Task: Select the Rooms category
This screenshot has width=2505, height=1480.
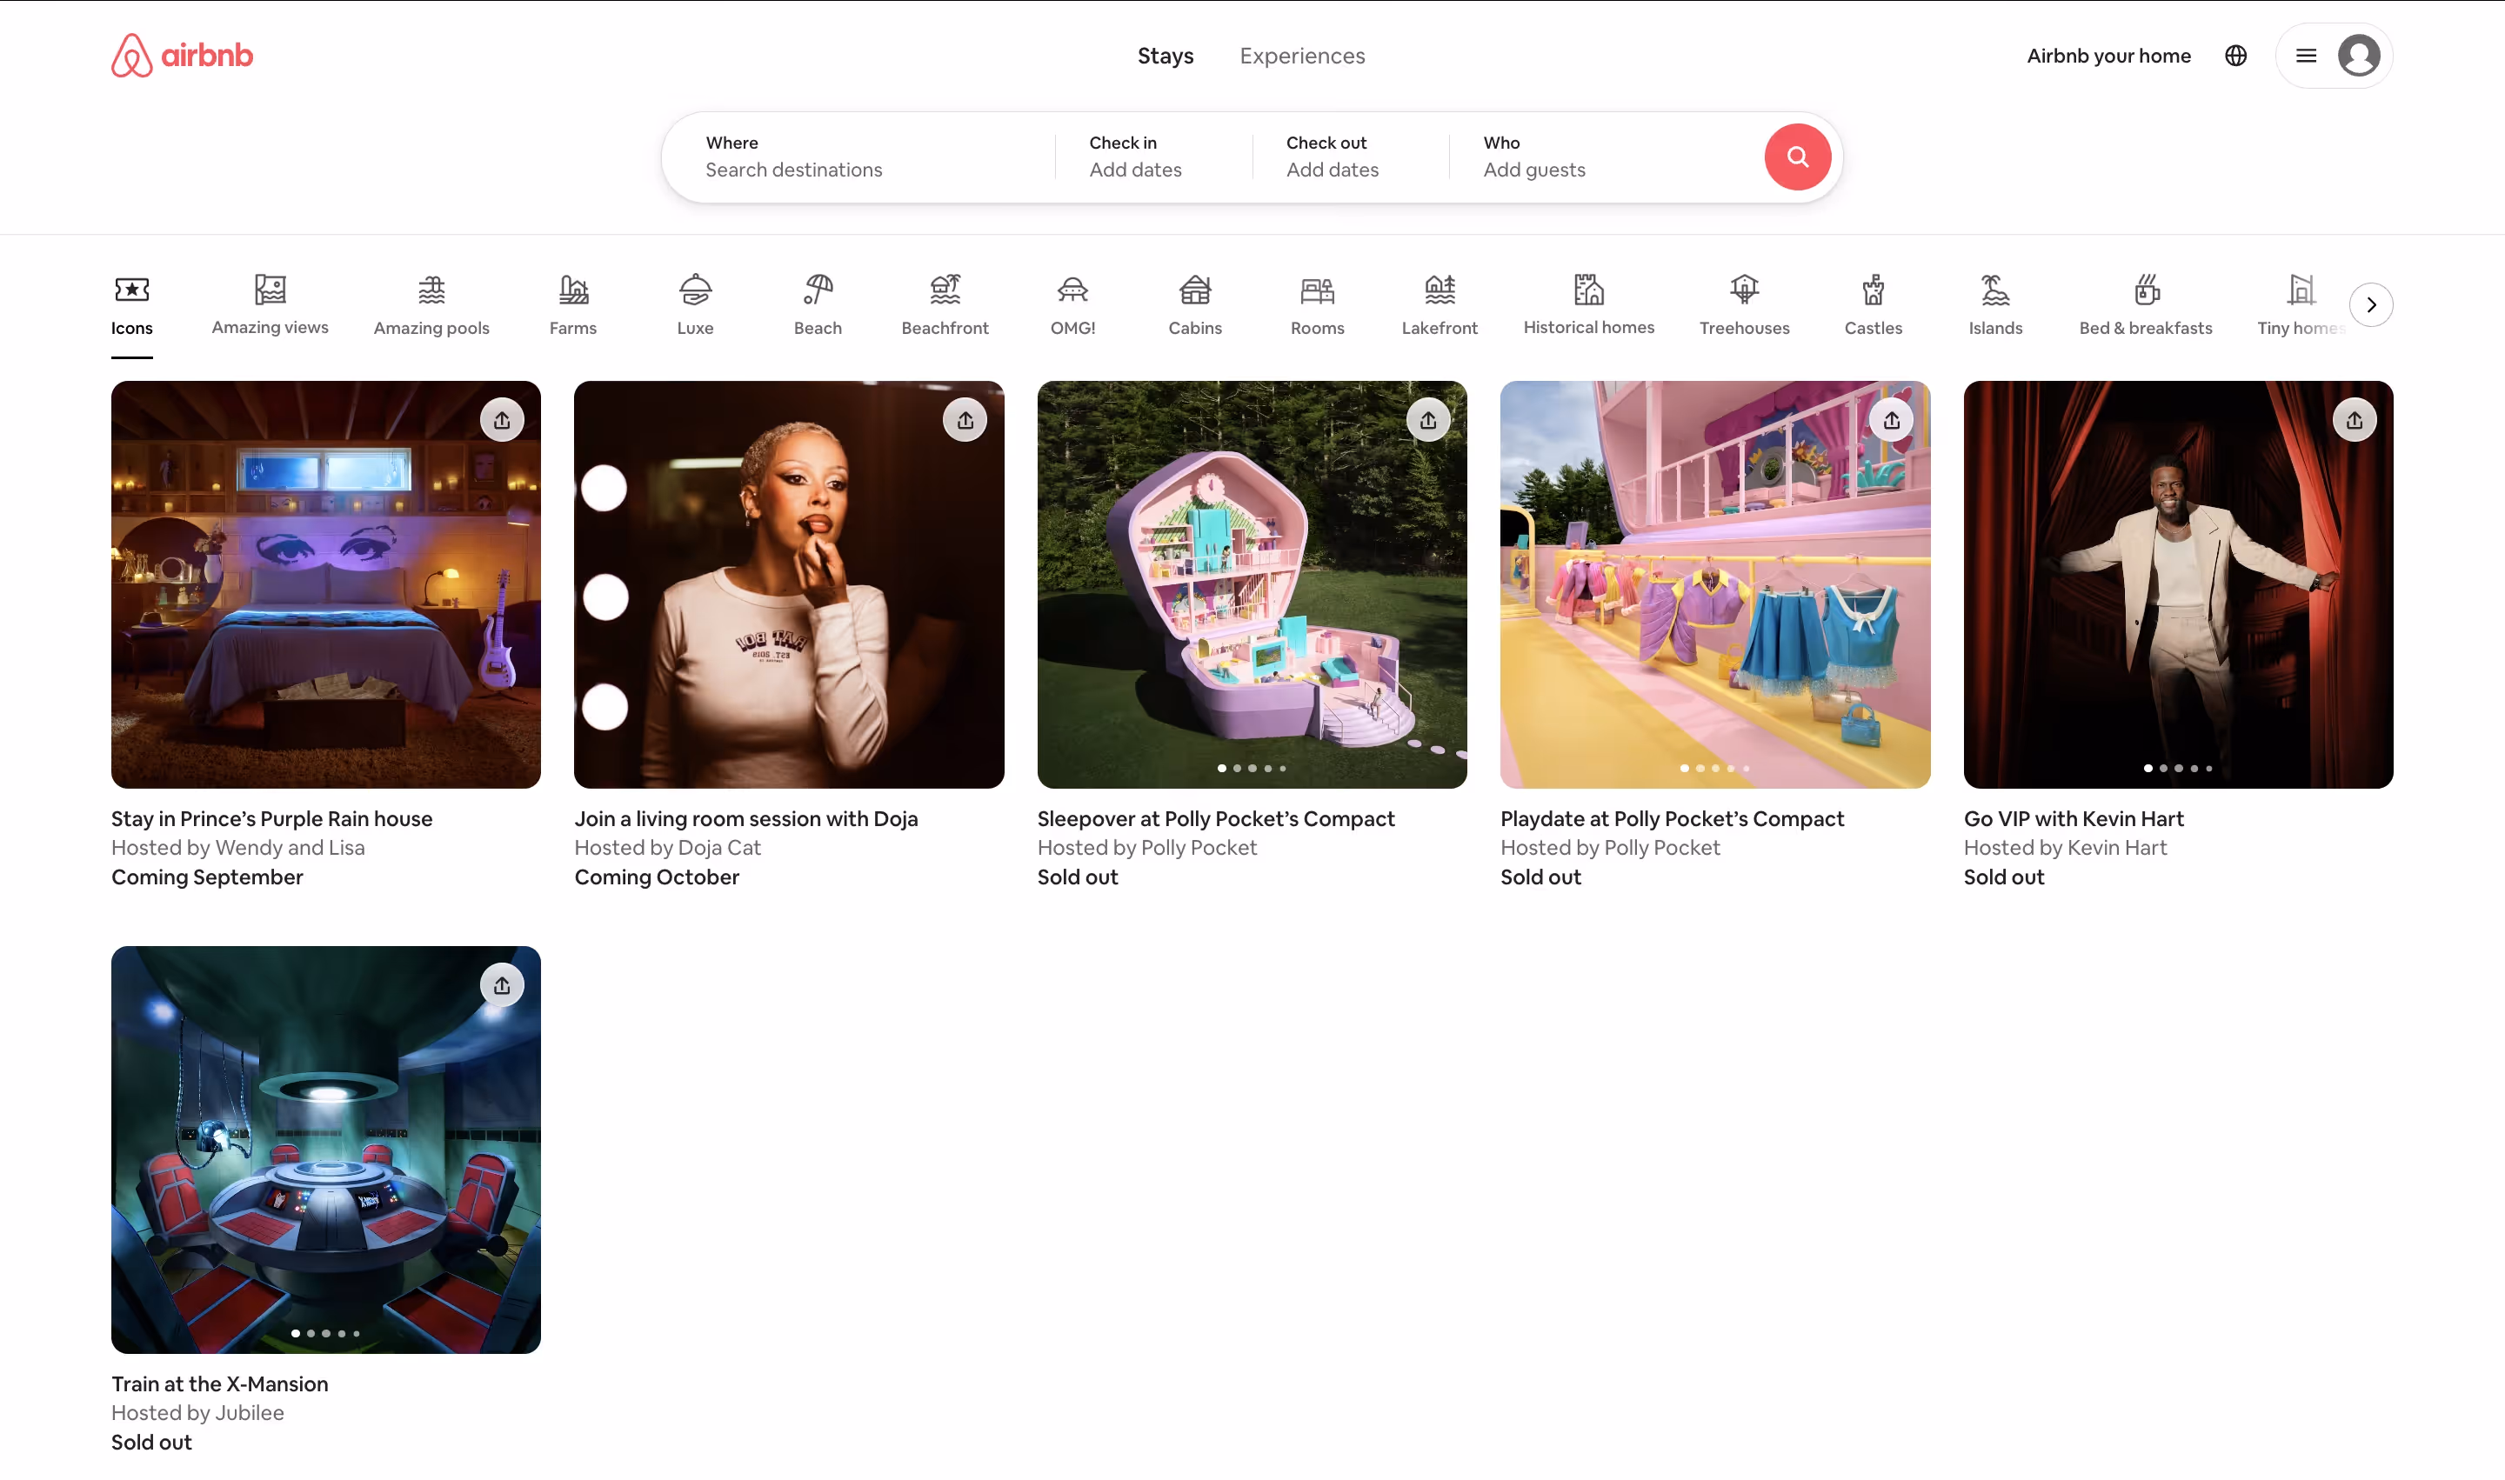Action: 1317,306
